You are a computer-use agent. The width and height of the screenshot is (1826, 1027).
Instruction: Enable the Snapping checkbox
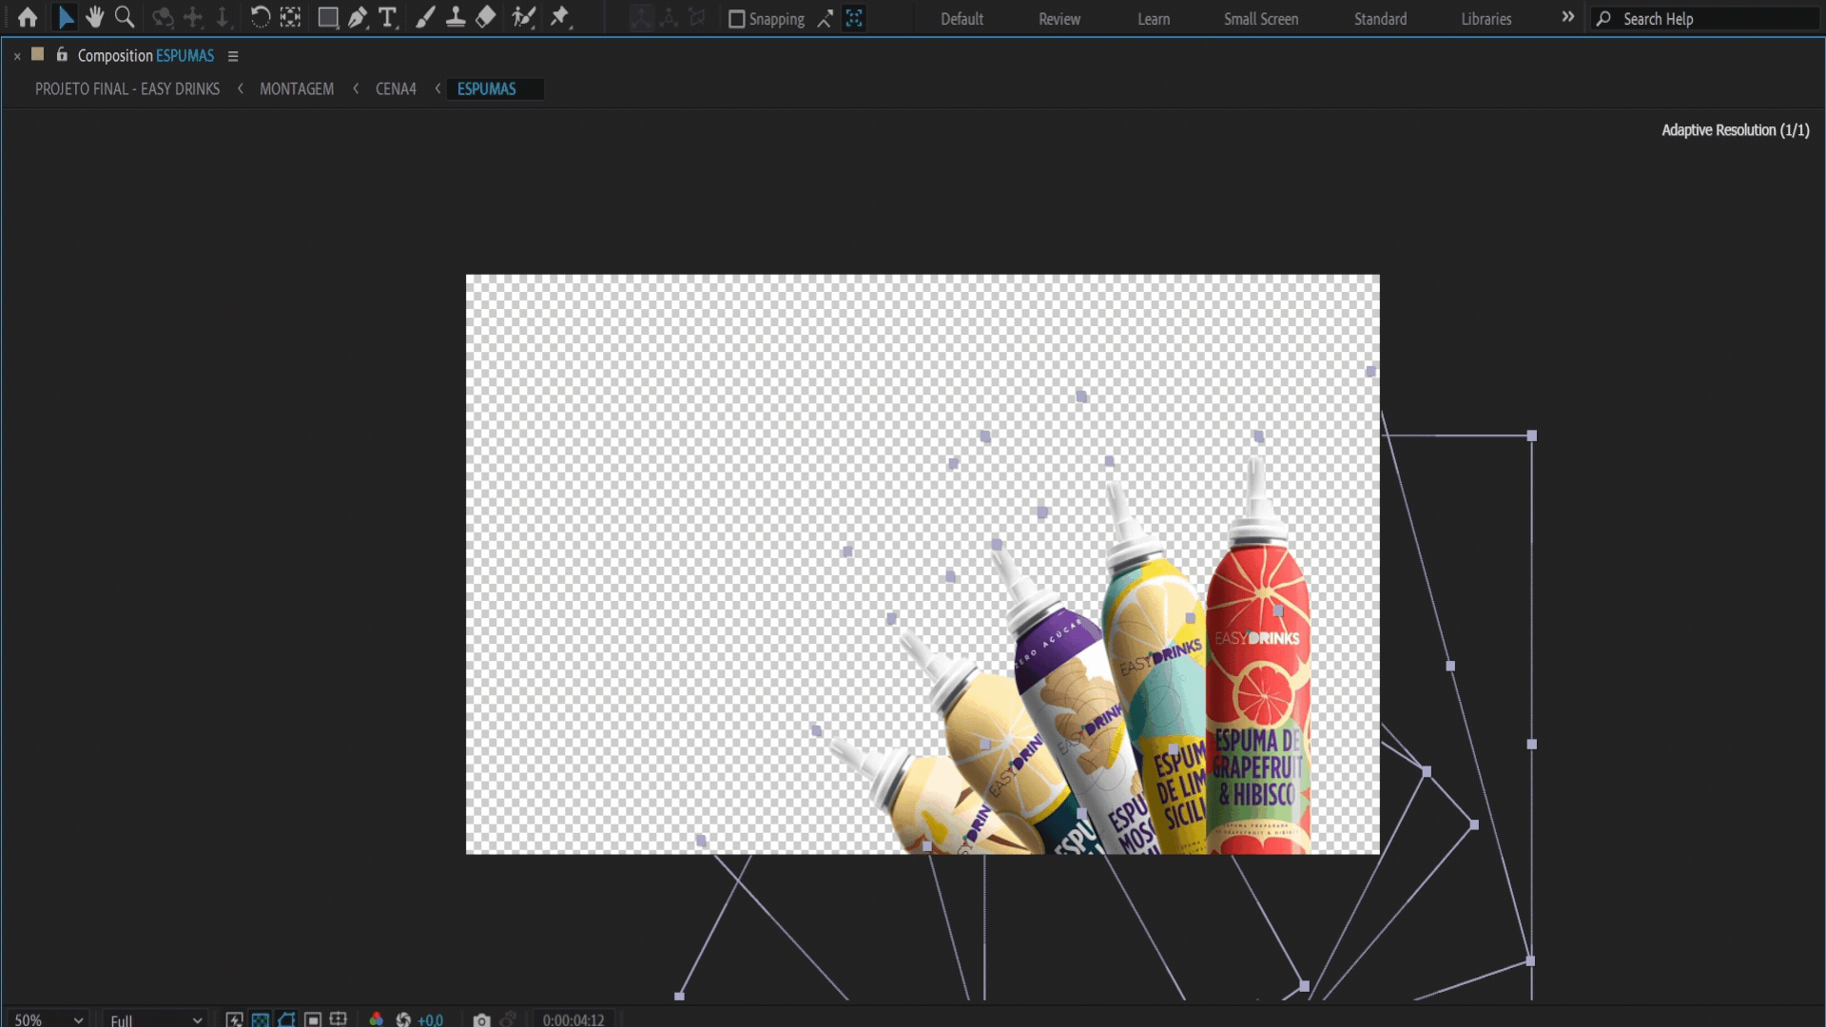pos(736,19)
